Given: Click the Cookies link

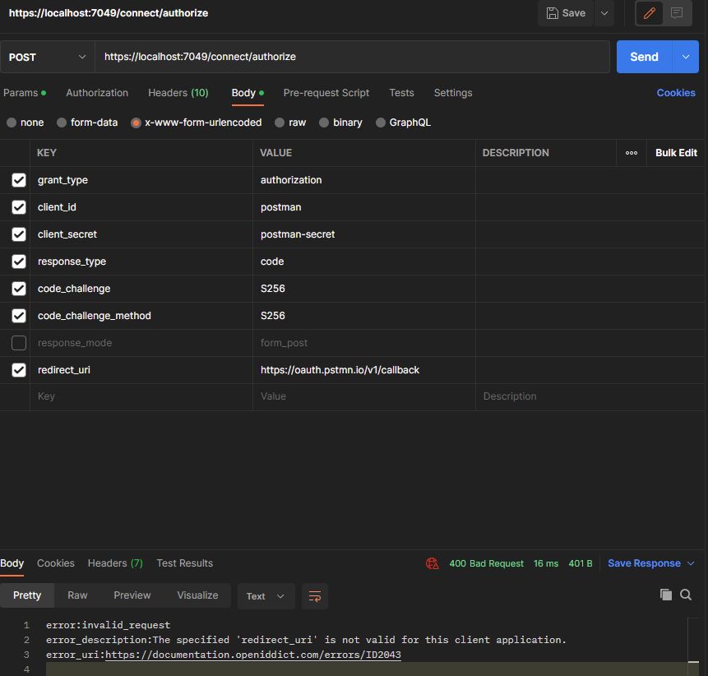Looking at the screenshot, I should coord(675,93).
